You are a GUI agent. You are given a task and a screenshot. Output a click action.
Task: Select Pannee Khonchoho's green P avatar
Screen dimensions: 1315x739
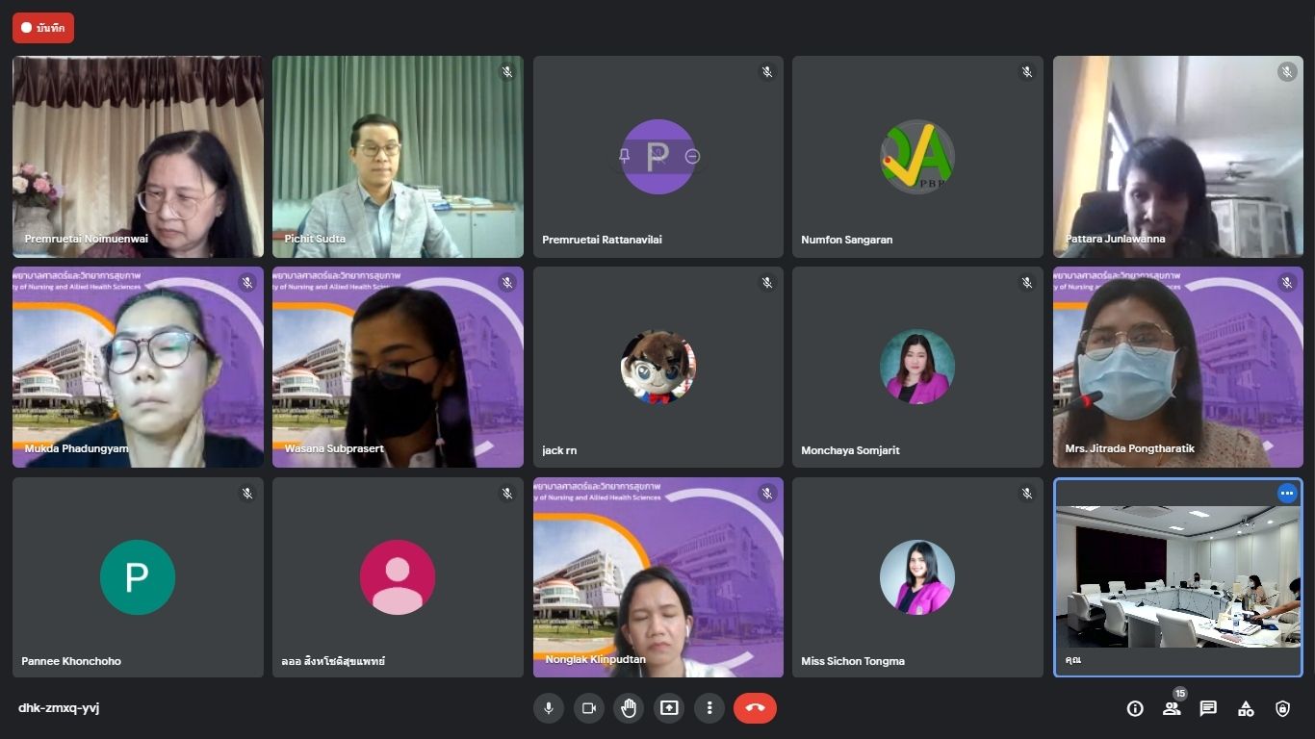[x=138, y=577]
